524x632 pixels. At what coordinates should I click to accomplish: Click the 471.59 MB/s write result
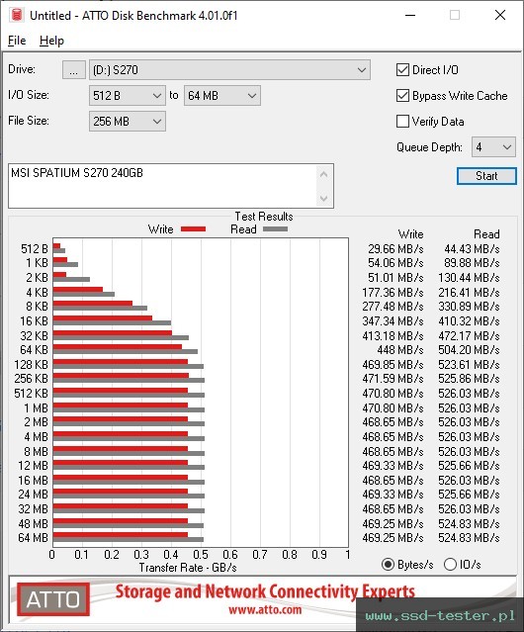point(393,379)
